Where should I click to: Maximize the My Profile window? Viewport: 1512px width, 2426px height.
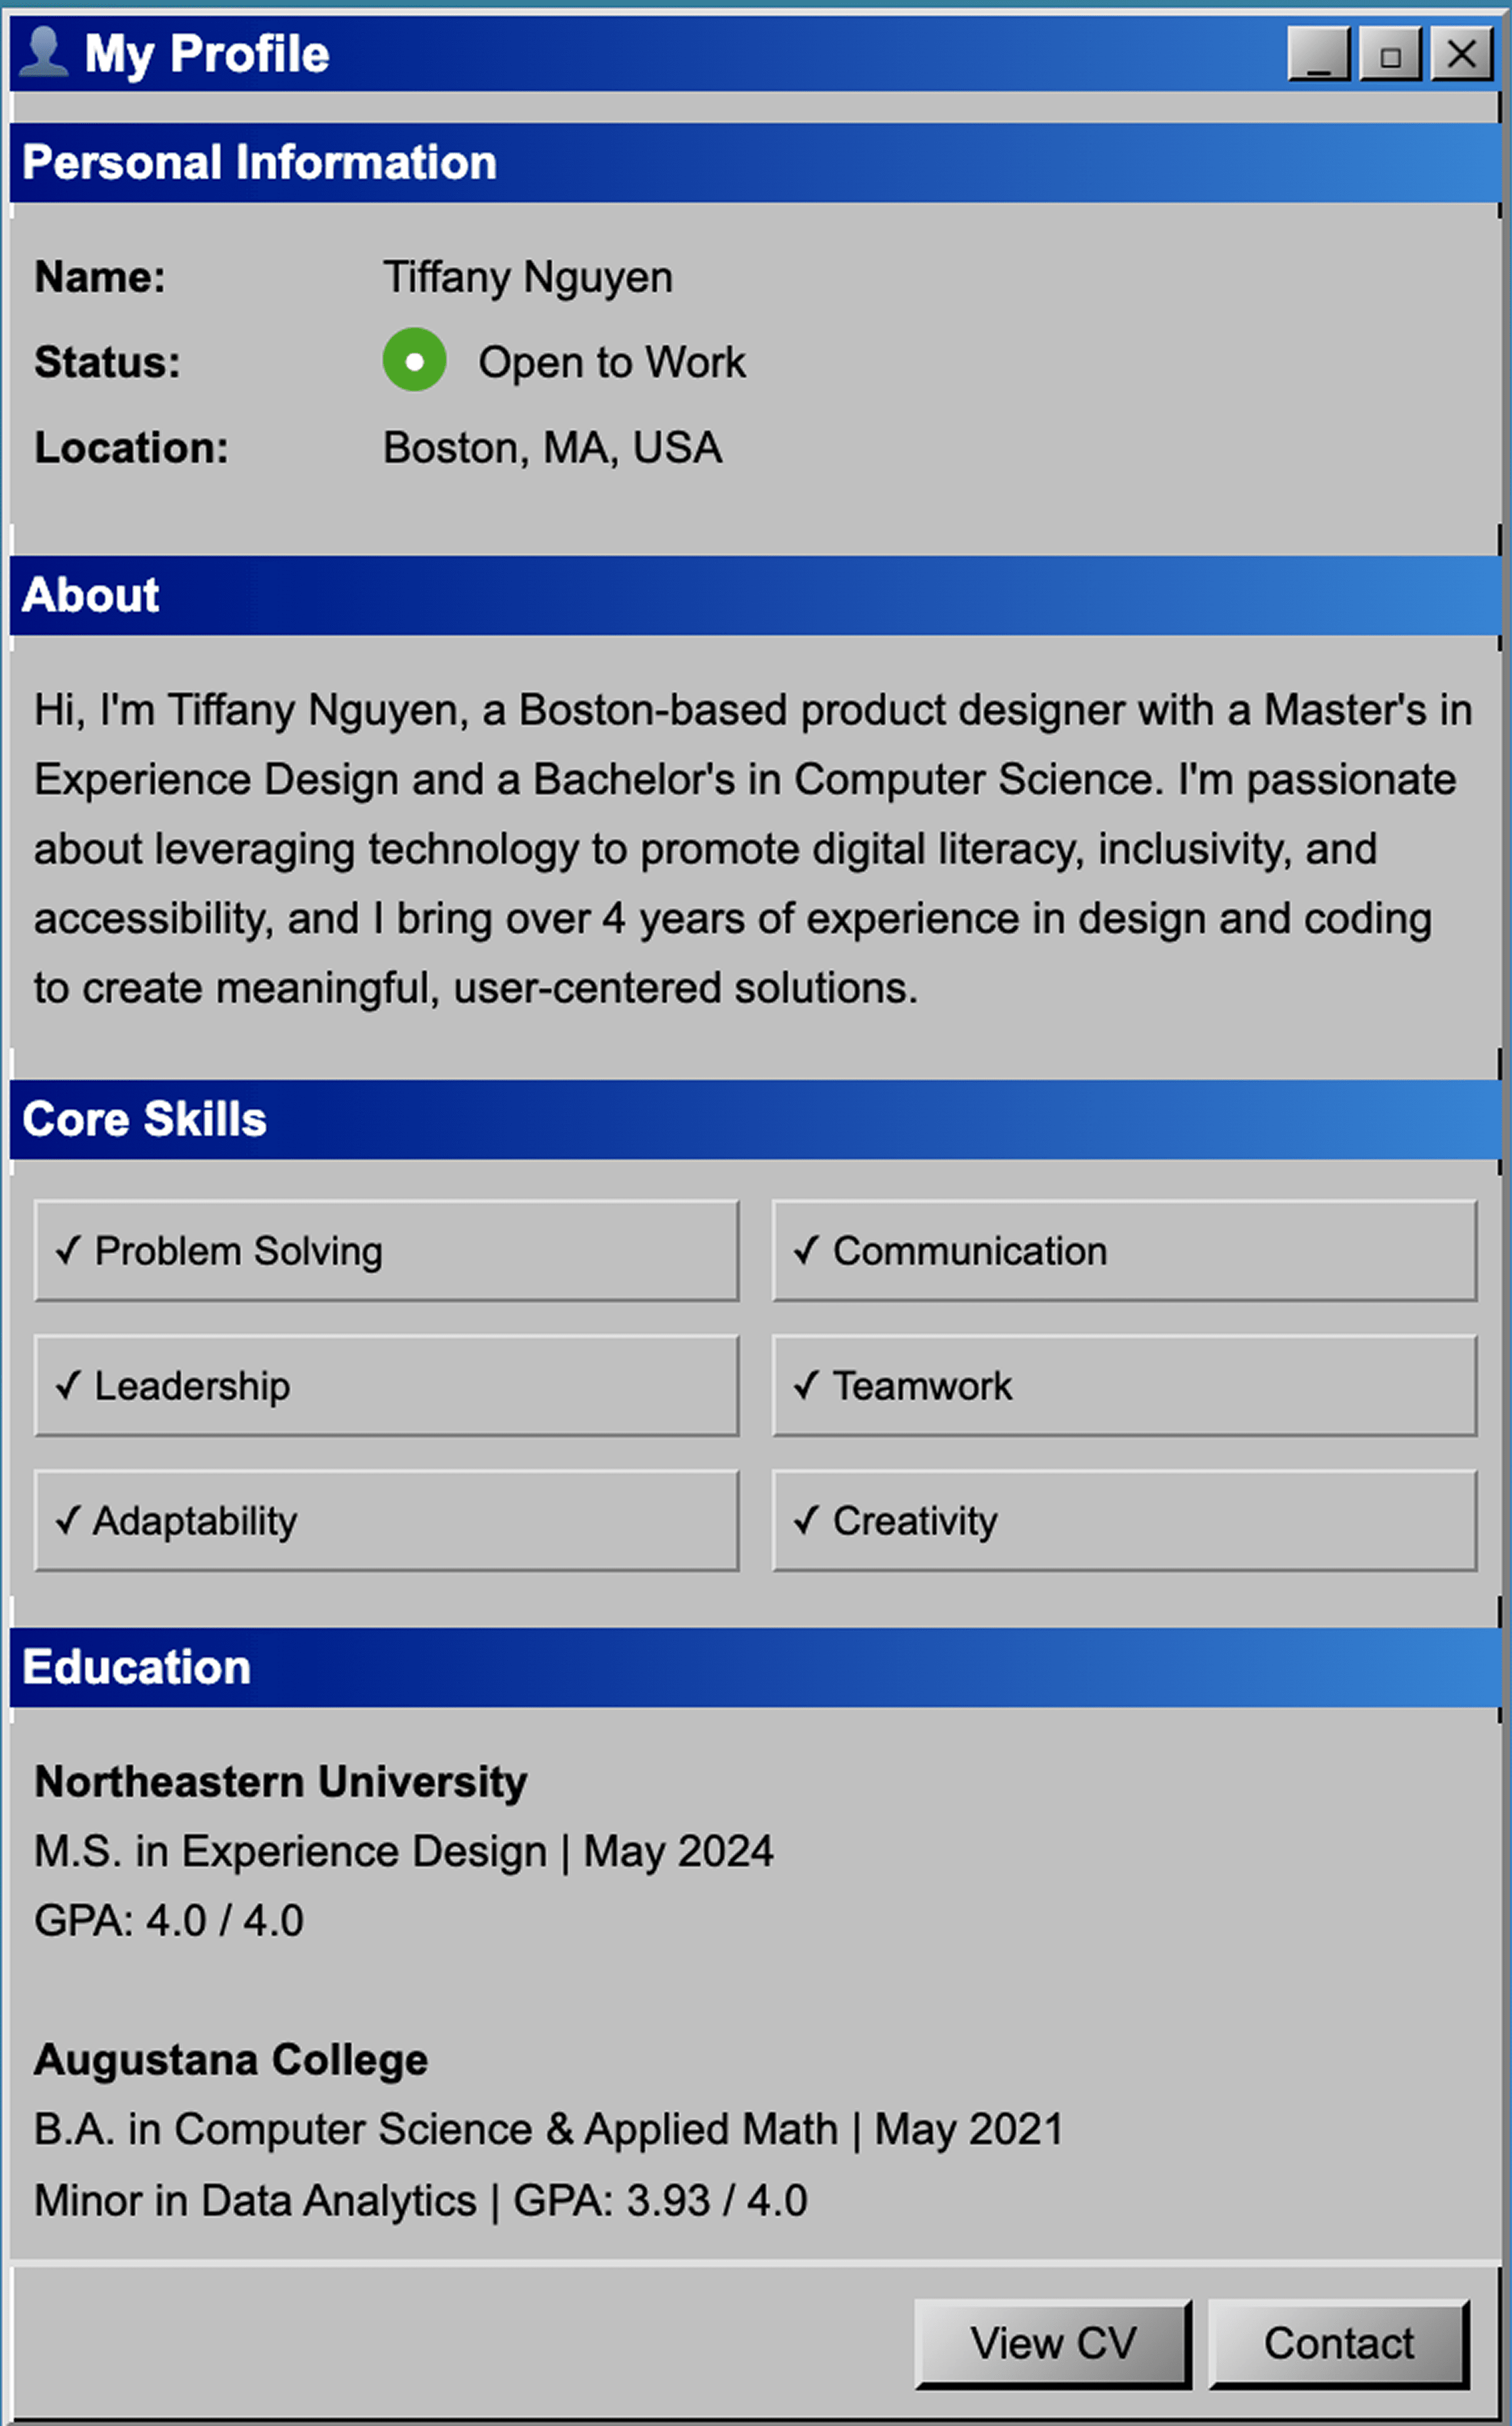tap(1390, 54)
